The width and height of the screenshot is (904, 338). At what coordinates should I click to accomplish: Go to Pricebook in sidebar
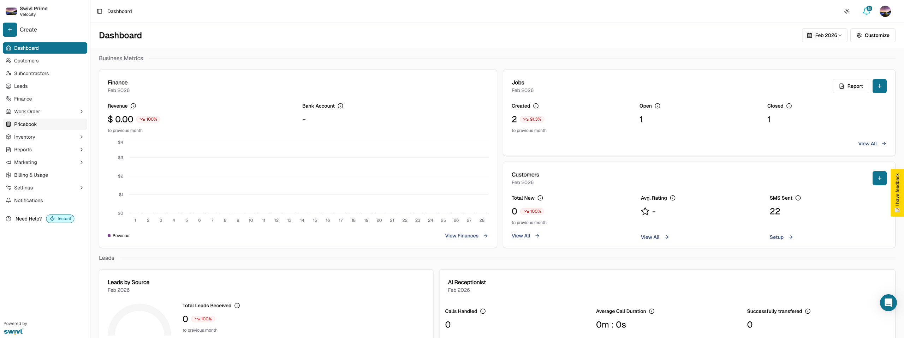(x=25, y=124)
